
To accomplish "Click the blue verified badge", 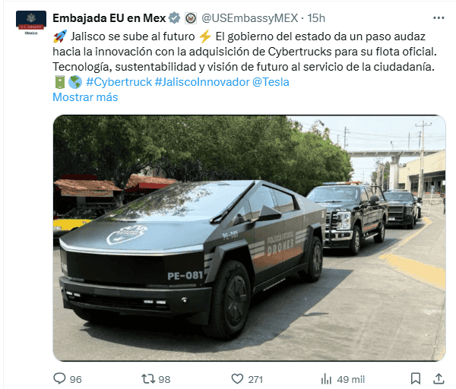I will (175, 18).
